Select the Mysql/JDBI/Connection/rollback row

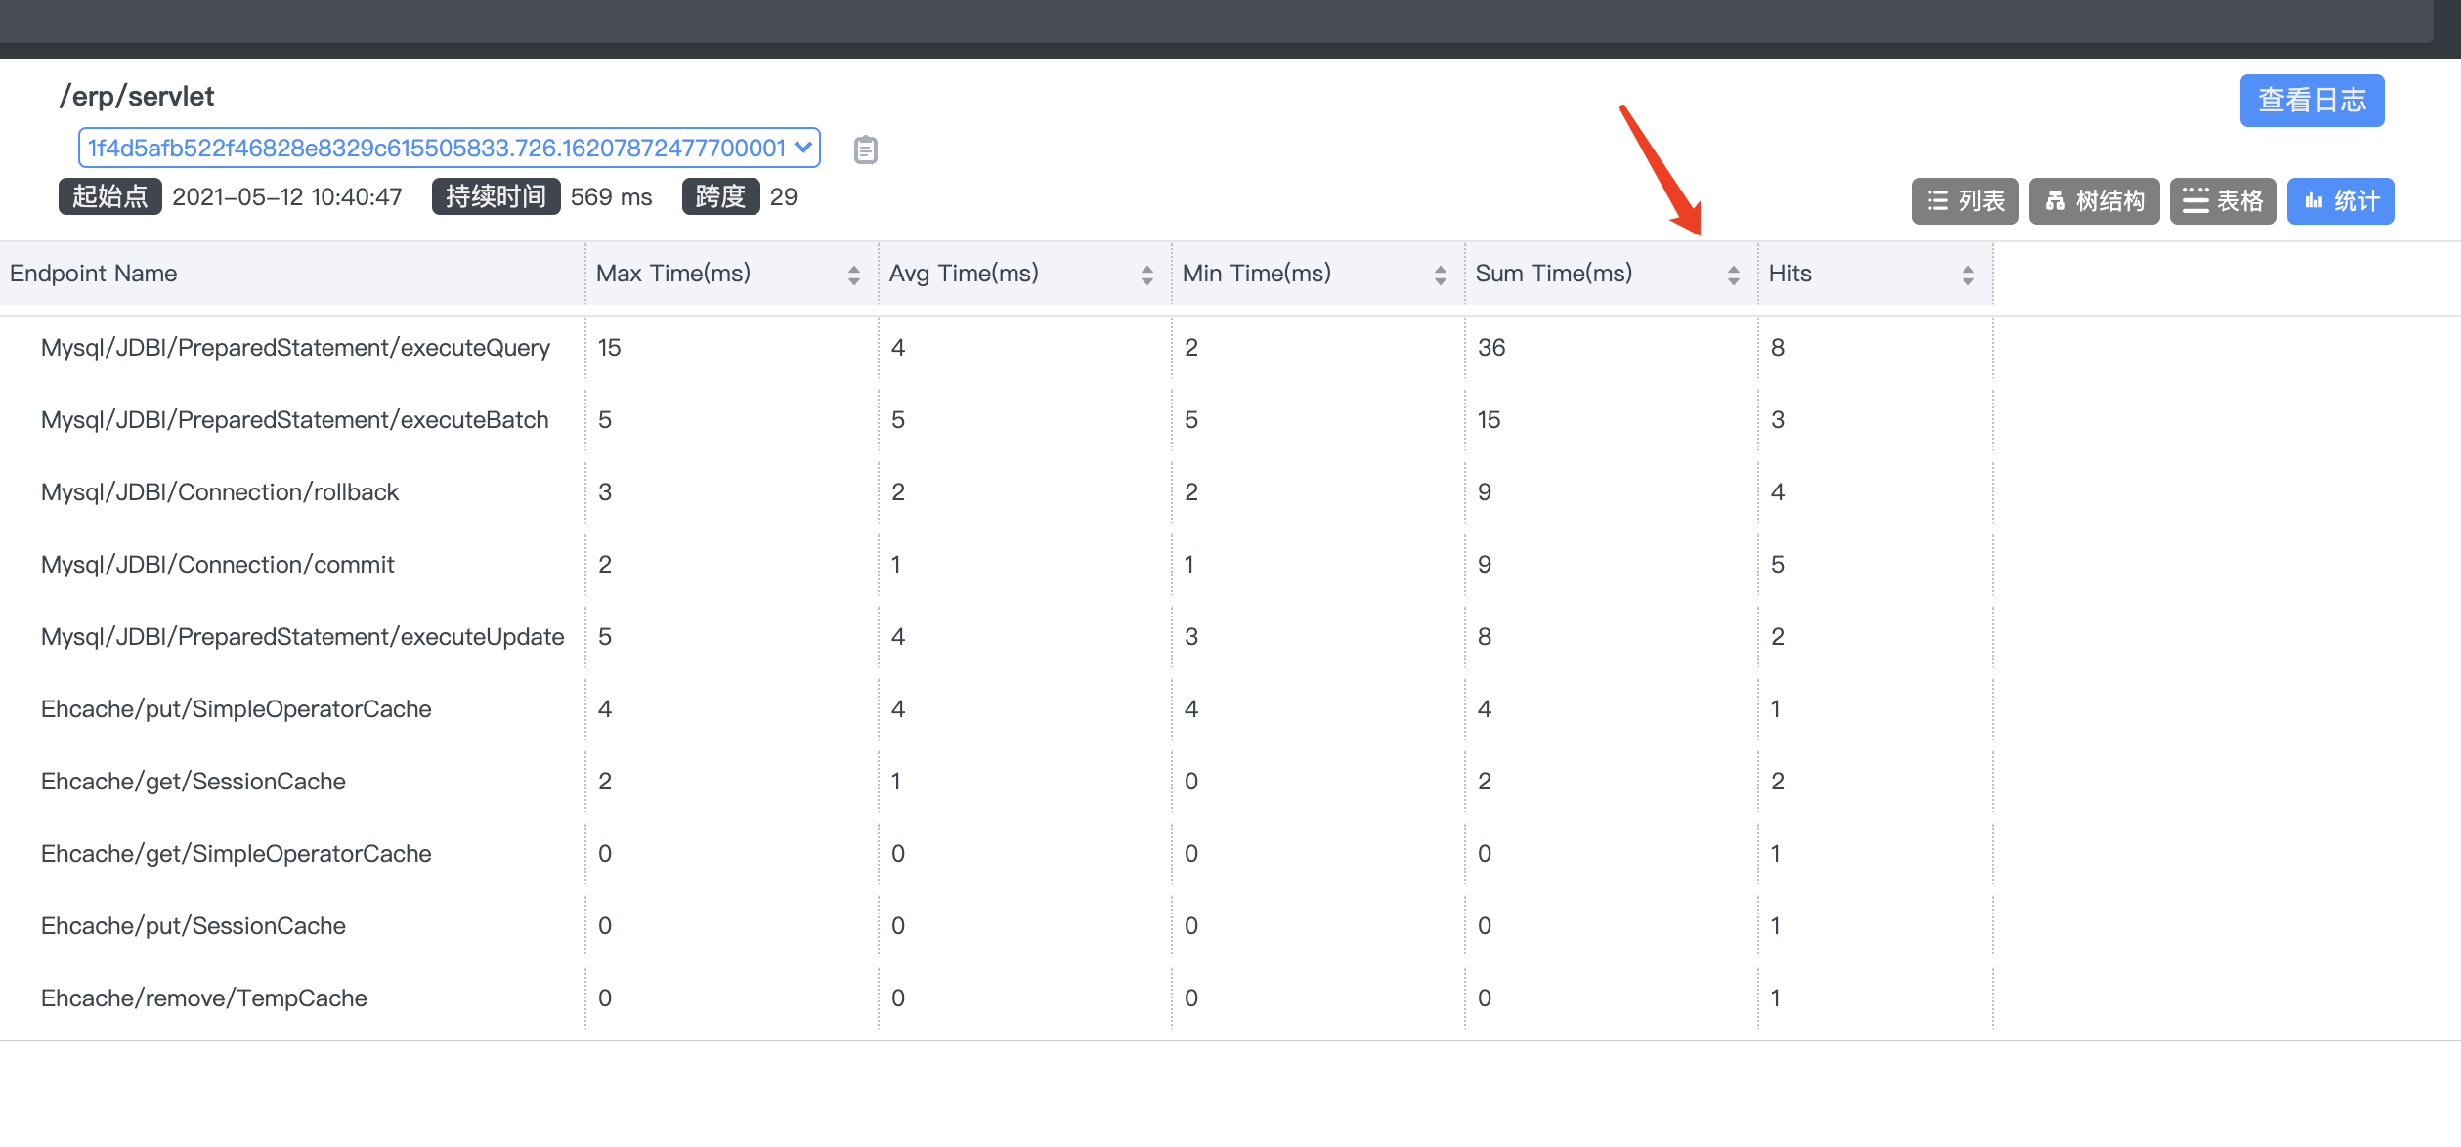220,492
